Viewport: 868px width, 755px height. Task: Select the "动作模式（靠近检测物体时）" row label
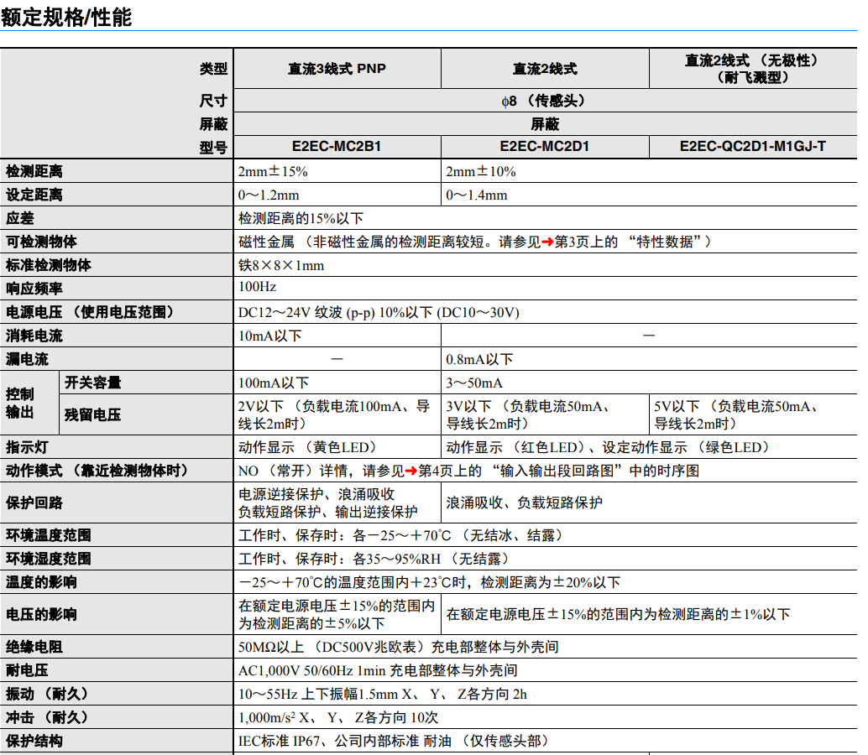(x=97, y=471)
